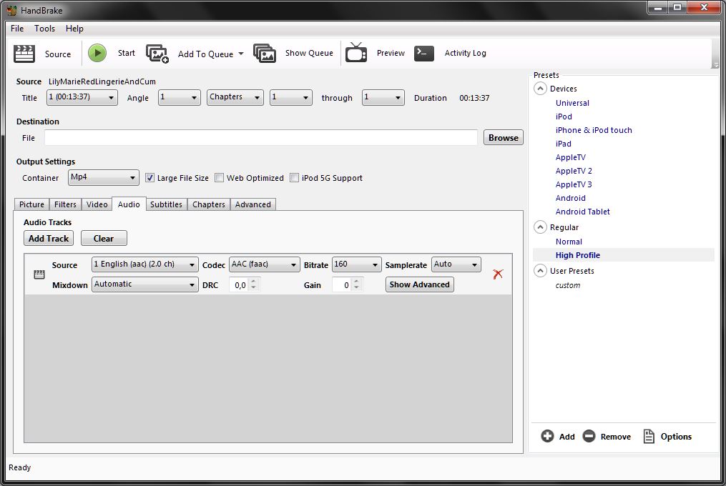The width and height of the screenshot is (726, 486).
Task: Remove audio track with red X
Action: click(x=498, y=274)
